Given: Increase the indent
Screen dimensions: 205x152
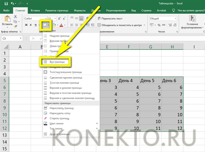Looking at the screenshot, I should [93, 25].
